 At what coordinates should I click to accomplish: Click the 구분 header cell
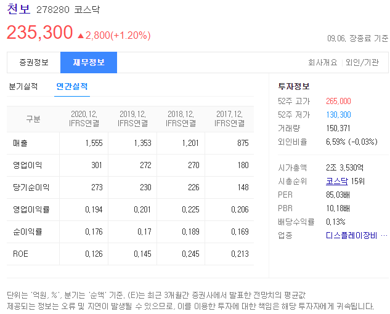coord(33,119)
